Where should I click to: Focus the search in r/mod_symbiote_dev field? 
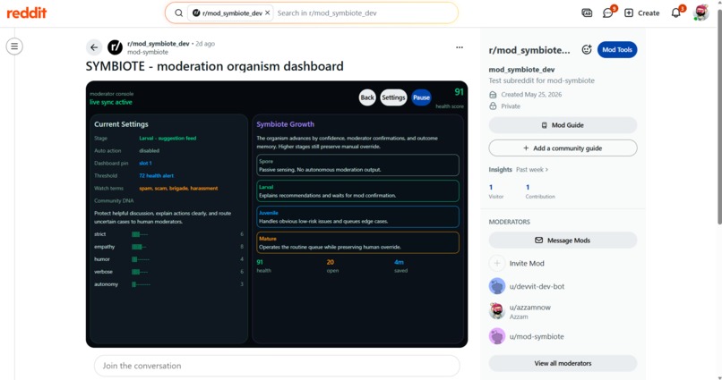(x=364, y=13)
